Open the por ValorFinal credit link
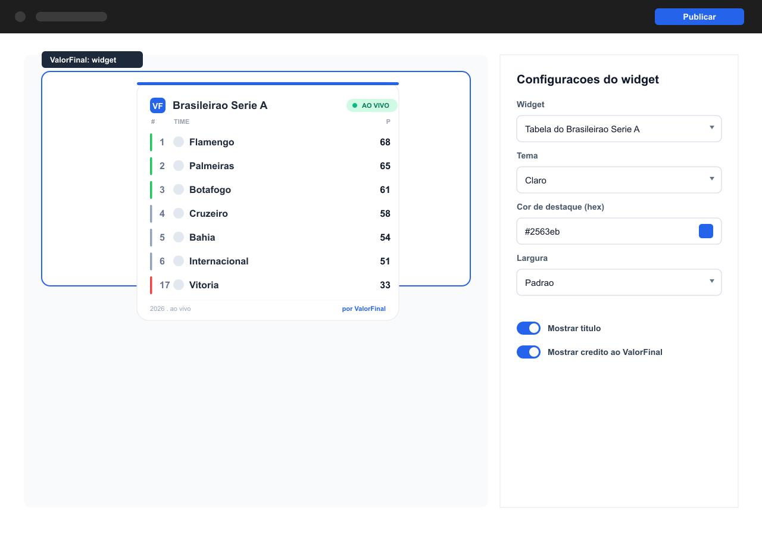Image resolution: width=762 pixels, height=536 pixels. 364,308
